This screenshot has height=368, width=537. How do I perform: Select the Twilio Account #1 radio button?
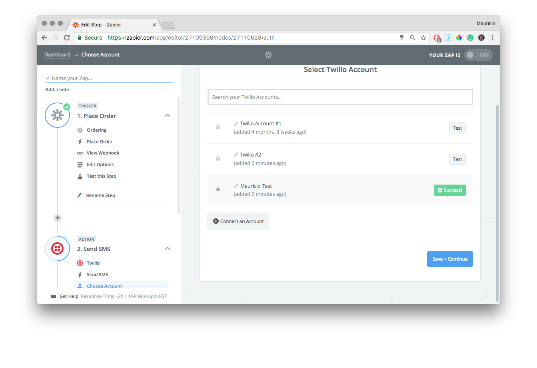(x=218, y=127)
